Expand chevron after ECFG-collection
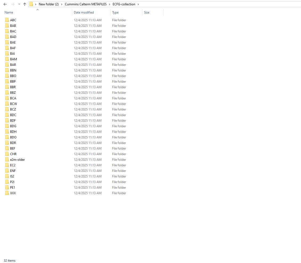301x263 pixels. pyautogui.click(x=138, y=4)
